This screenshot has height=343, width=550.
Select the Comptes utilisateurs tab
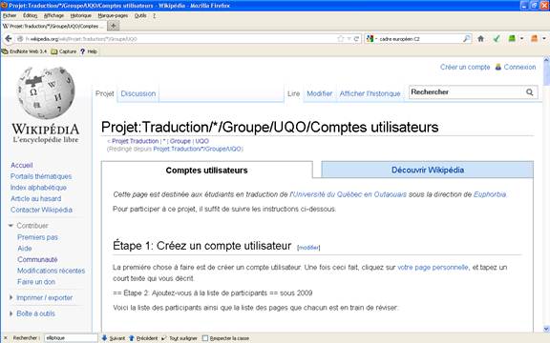(x=206, y=171)
